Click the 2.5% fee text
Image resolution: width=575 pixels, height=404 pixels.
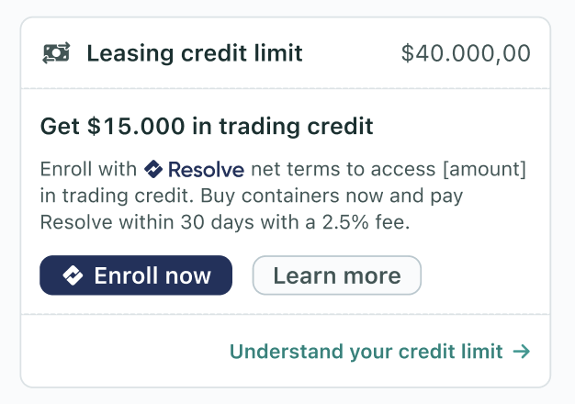[x=366, y=222]
